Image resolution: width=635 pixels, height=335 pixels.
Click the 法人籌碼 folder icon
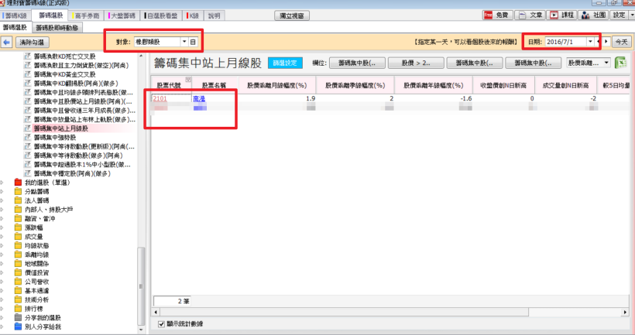pyautogui.click(x=18, y=200)
